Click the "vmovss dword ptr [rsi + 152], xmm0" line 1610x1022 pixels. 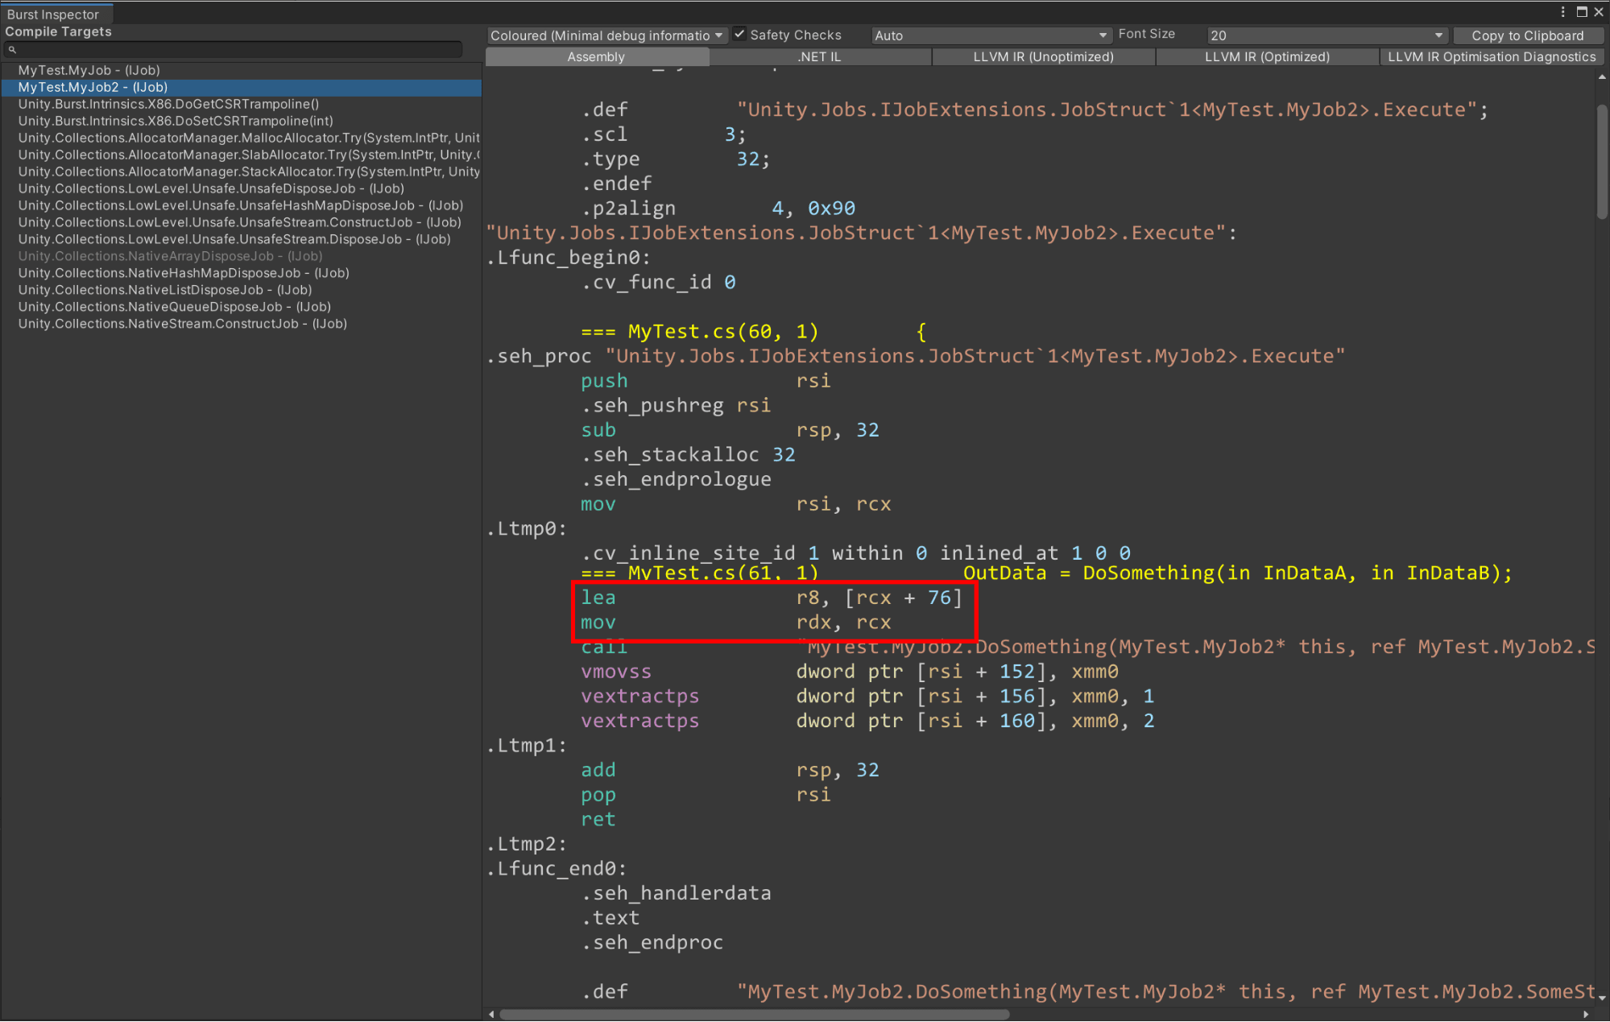(850, 672)
